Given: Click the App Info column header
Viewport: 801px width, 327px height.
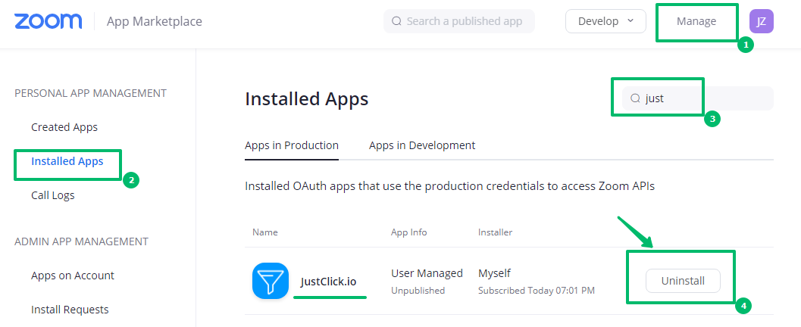Looking at the screenshot, I should (409, 232).
